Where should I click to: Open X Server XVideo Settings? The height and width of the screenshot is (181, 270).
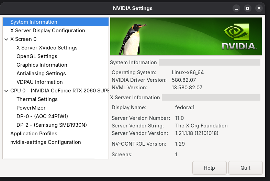pos(56,48)
